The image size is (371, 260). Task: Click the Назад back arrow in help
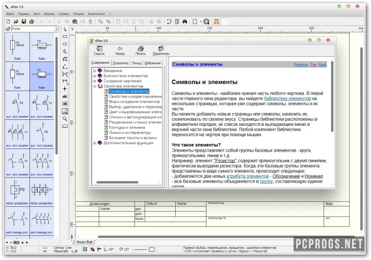120,50
